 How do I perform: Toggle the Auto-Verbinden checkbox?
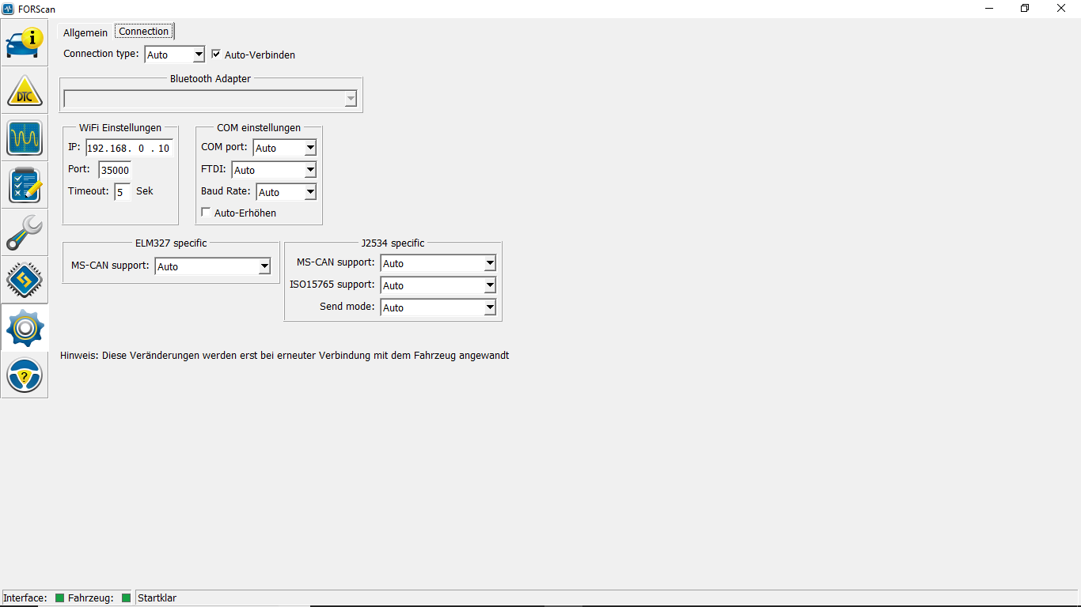pos(216,55)
